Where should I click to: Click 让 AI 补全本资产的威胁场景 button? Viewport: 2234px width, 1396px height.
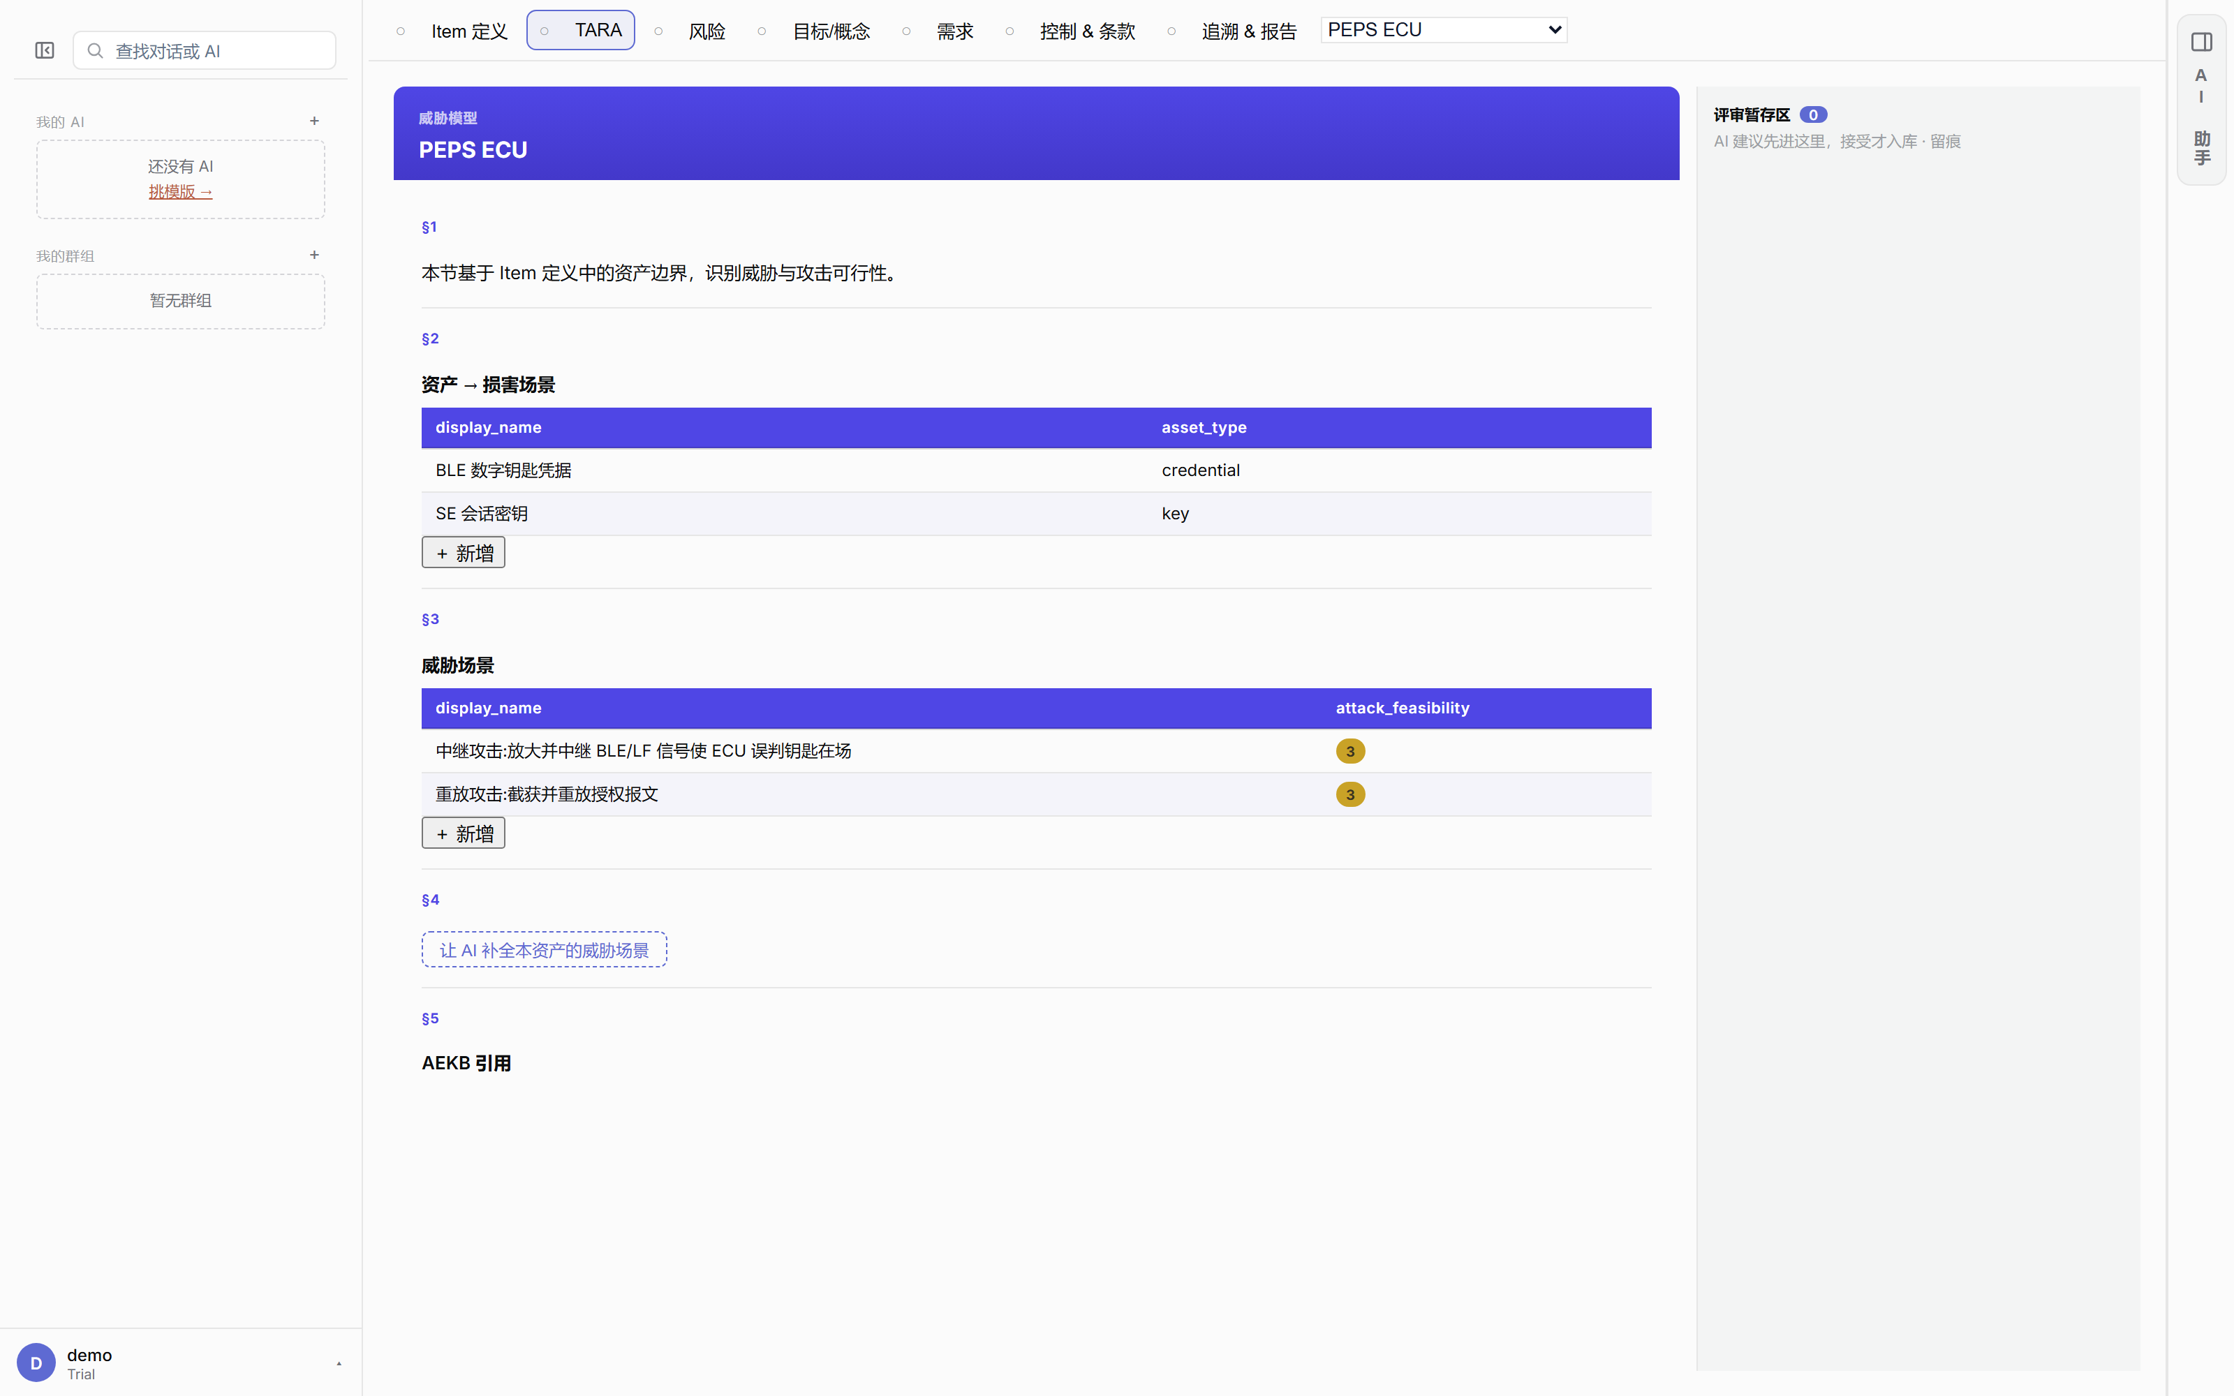(545, 949)
